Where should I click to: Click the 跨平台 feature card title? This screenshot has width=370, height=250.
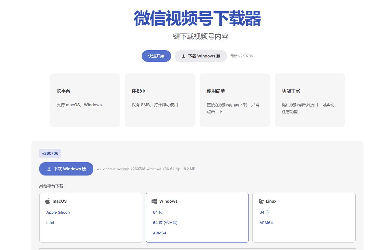click(x=63, y=91)
